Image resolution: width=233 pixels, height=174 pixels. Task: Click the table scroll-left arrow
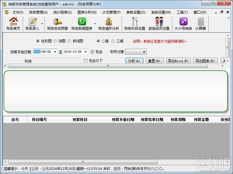coord(5,162)
